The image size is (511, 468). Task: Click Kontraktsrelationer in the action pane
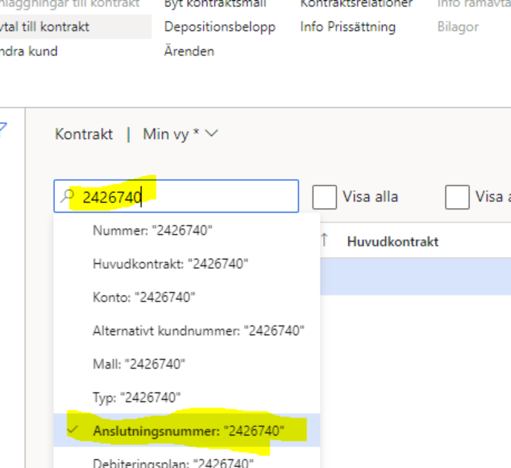pyautogui.click(x=356, y=4)
